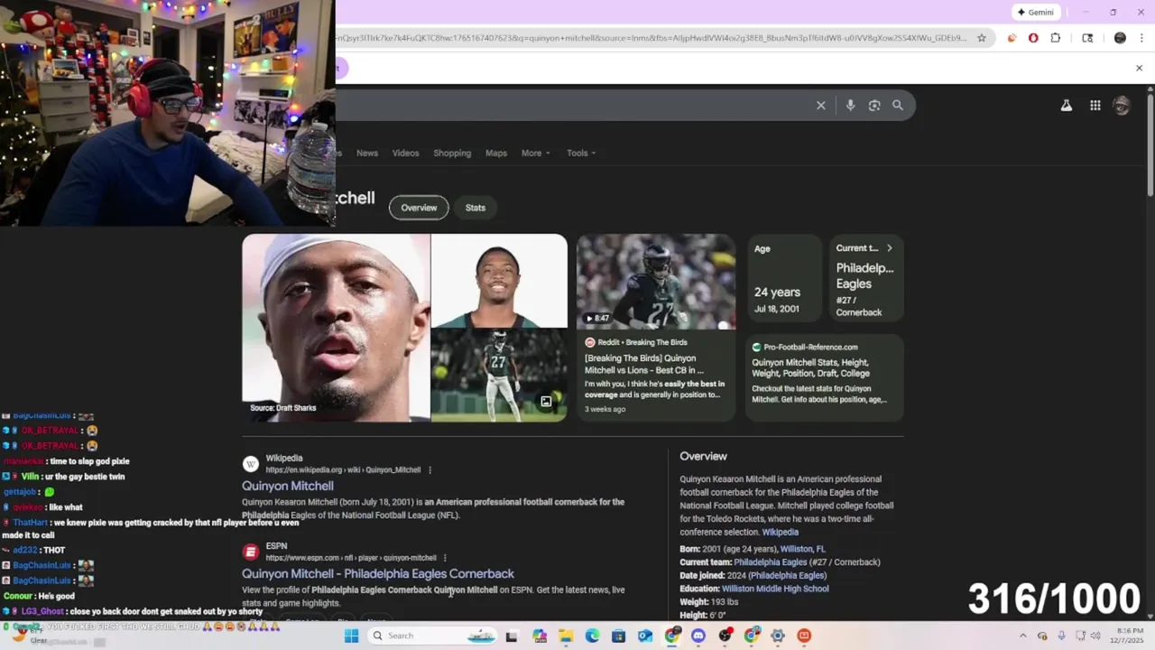Open Google account avatar on the page
Viewport: 1155px width, 650px height.
[x=1122, y=106]
